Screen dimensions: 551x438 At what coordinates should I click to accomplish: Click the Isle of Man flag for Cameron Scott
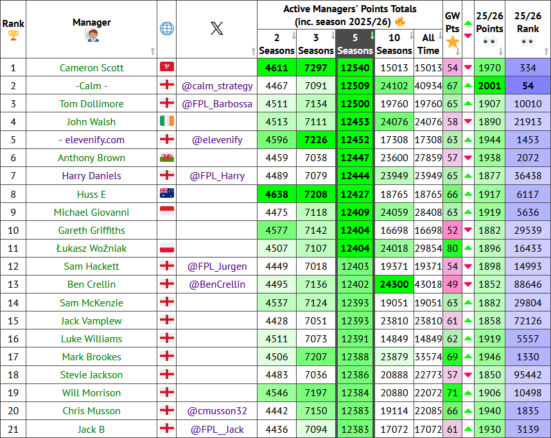(x=167, y=66)
